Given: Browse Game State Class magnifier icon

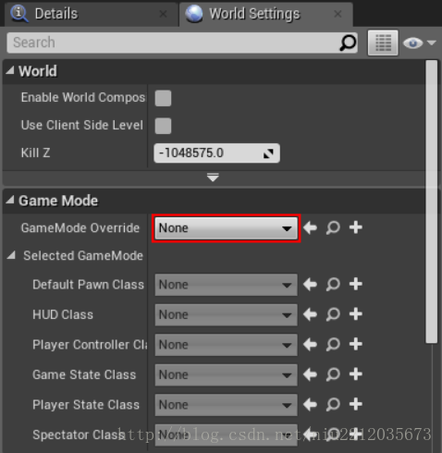Looking at the screenshot, I should click(333, 374).
